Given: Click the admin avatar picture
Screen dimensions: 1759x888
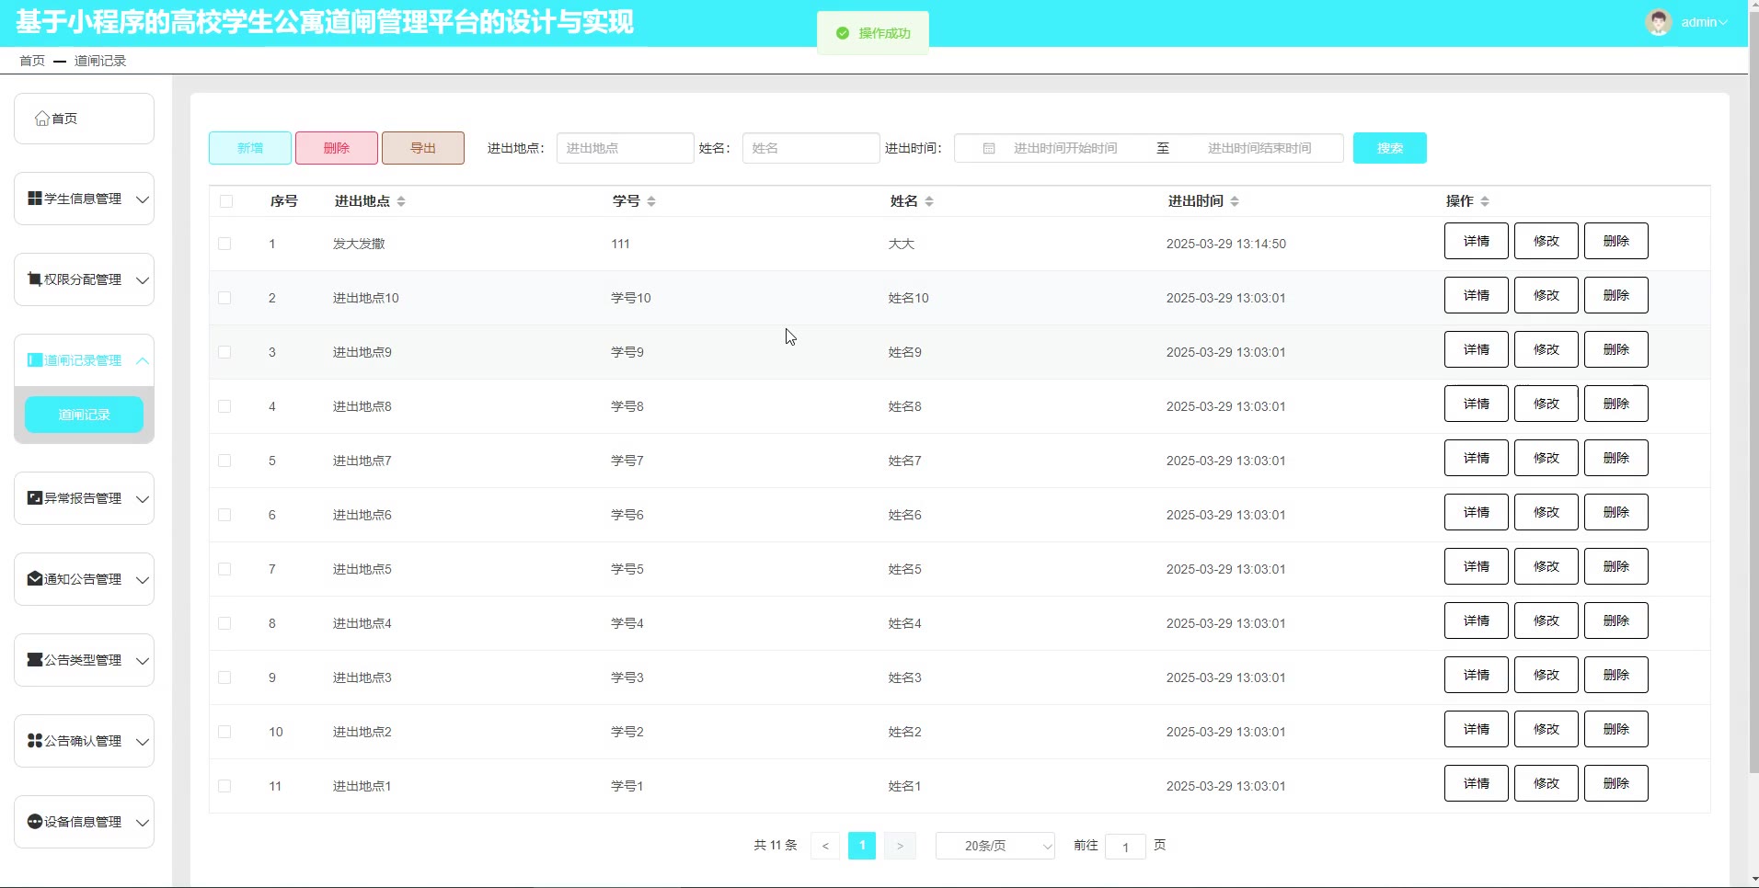Looking at the screenshot, I should click(1658, 22).
